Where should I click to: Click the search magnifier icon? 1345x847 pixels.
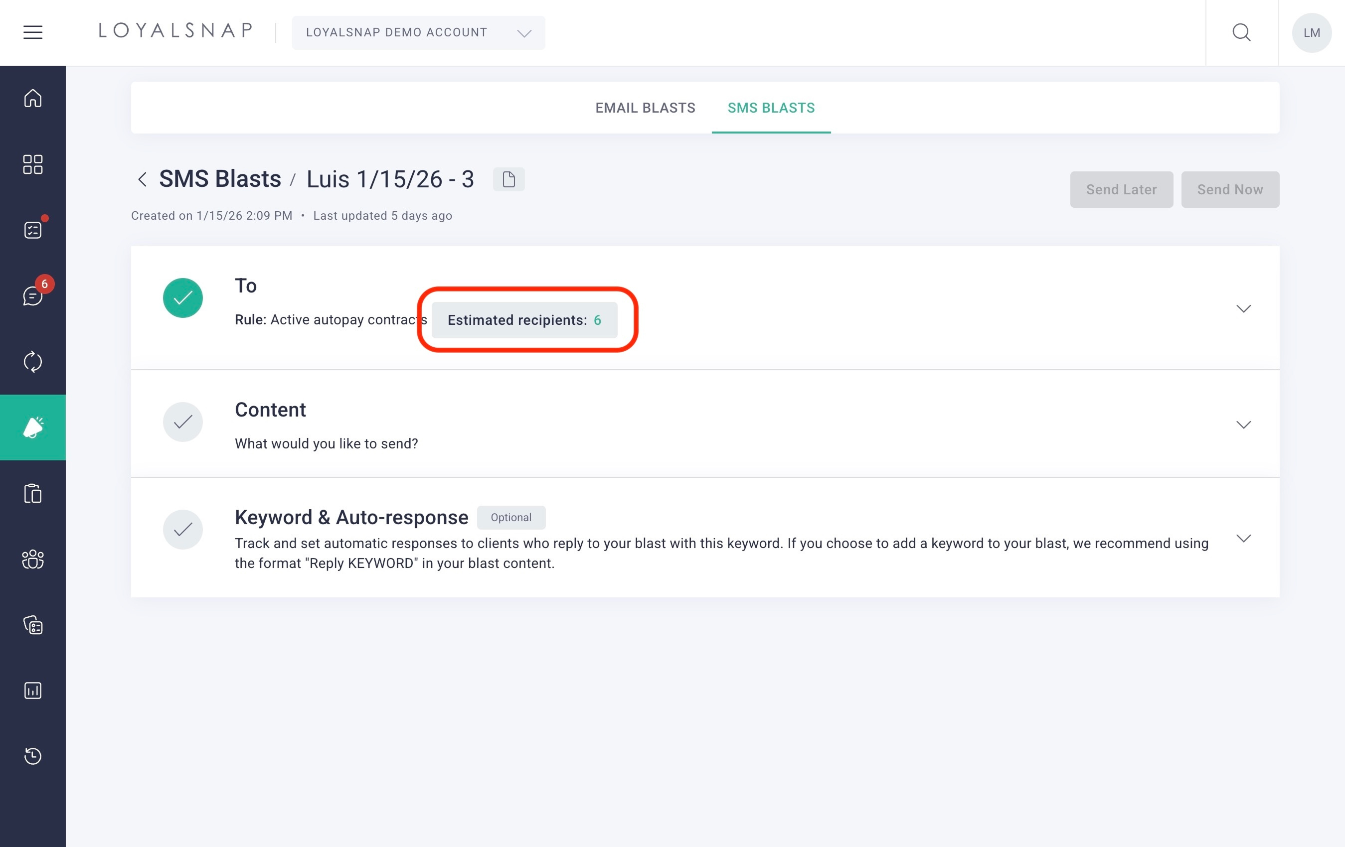[1241, 32]
